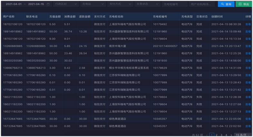This screenshot has width=253, height=137.
Task: Focus the 充电桩编号 search field
Action: pyautogui.click(x=174, y=4)
